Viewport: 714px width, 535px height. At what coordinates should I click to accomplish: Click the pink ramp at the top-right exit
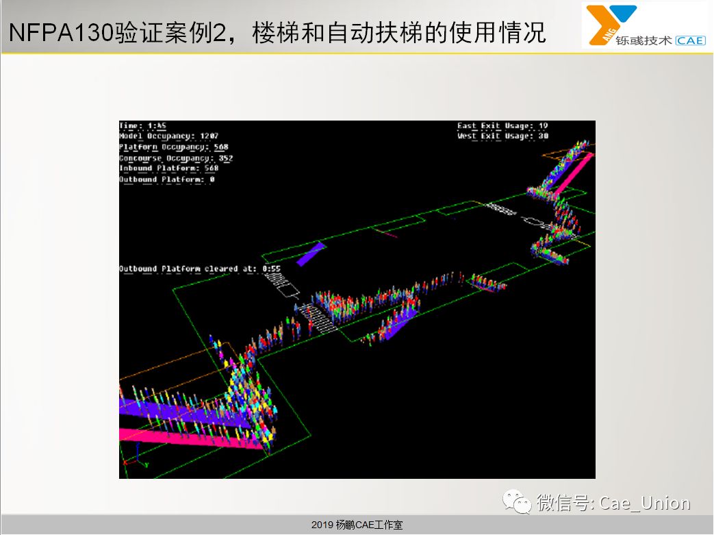pos(573,175)
